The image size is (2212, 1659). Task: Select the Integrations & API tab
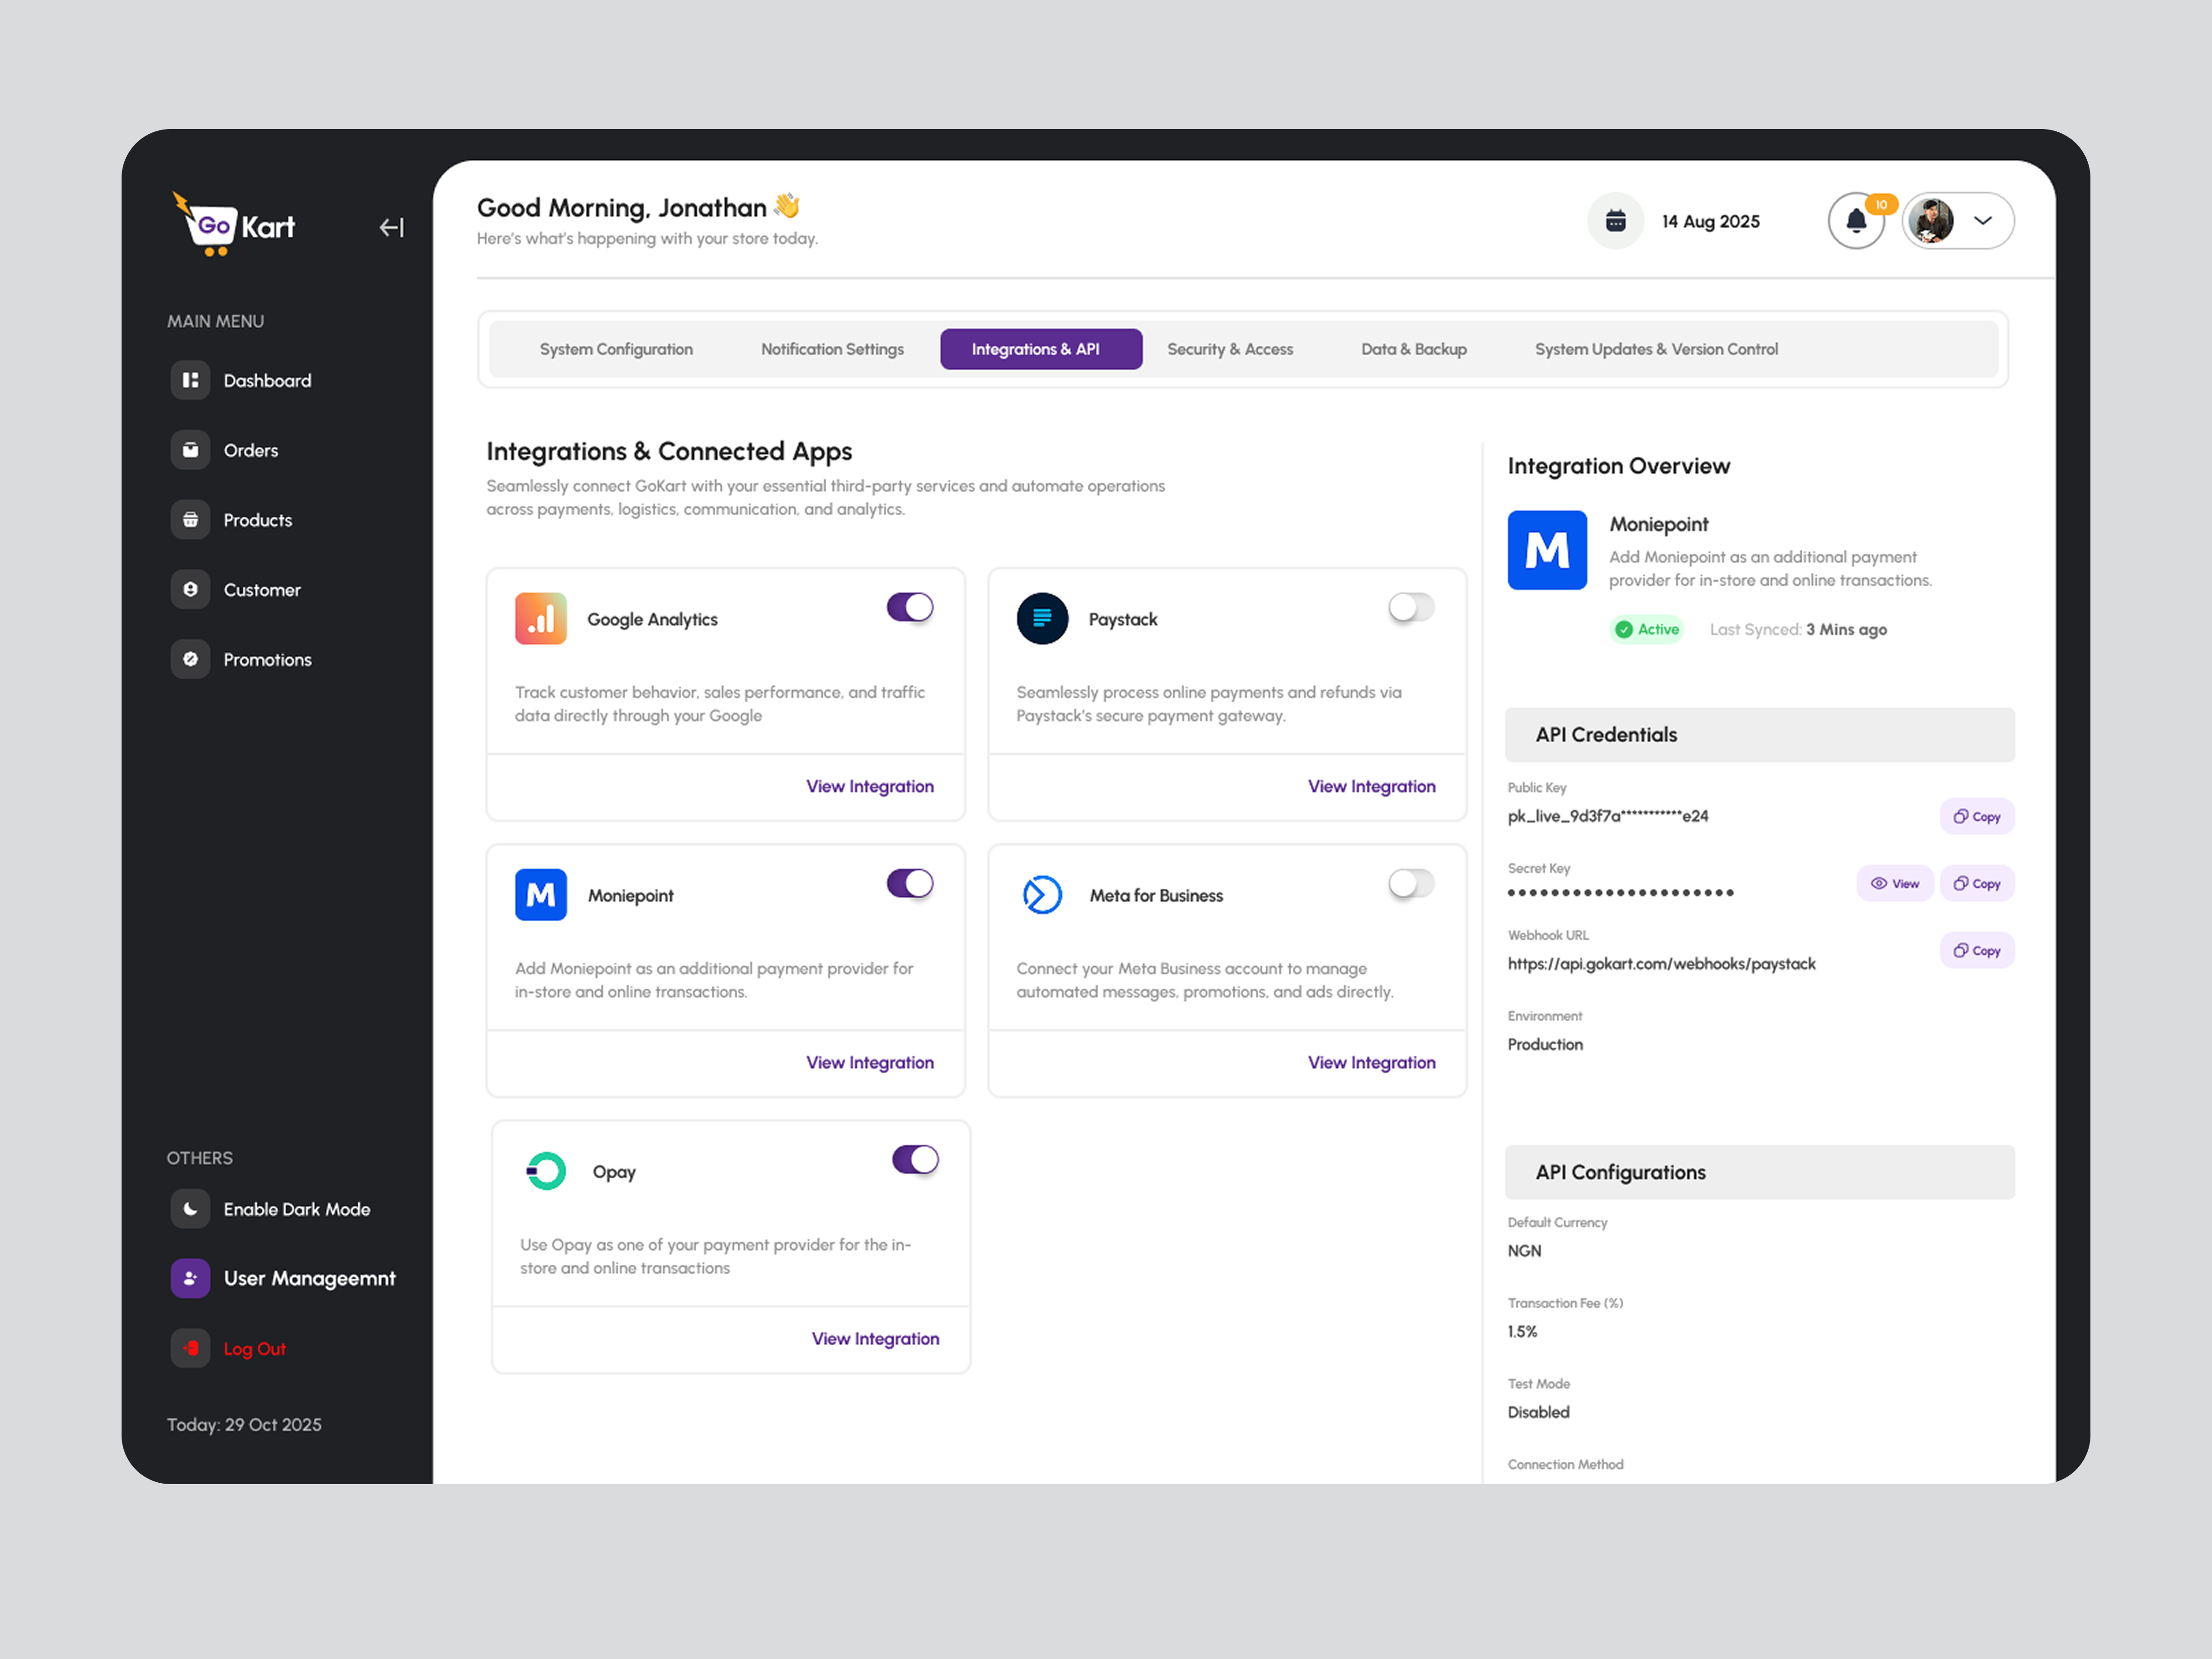click(x=1041, y=349)
